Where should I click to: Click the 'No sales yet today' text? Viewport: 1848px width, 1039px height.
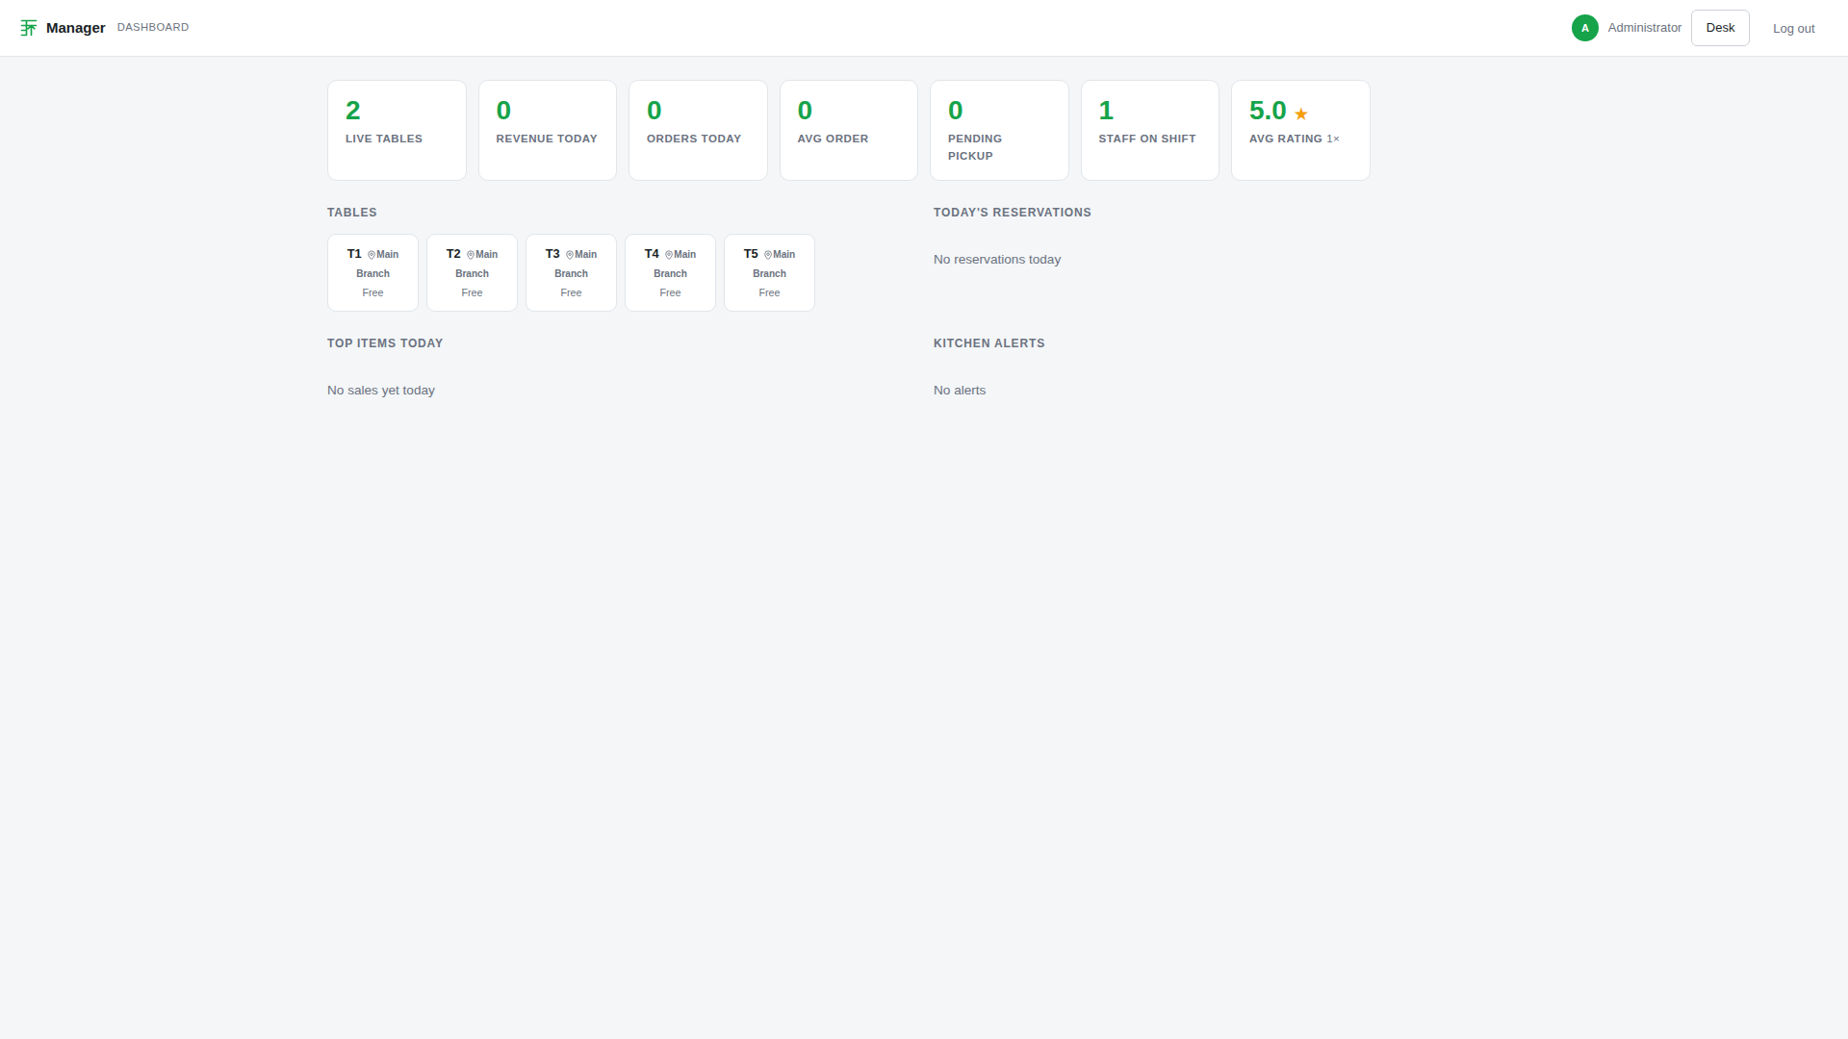click(381, 391)
